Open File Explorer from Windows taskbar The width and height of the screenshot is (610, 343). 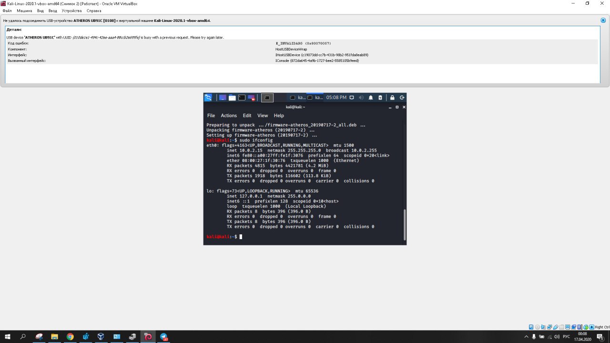click(54, 336)
